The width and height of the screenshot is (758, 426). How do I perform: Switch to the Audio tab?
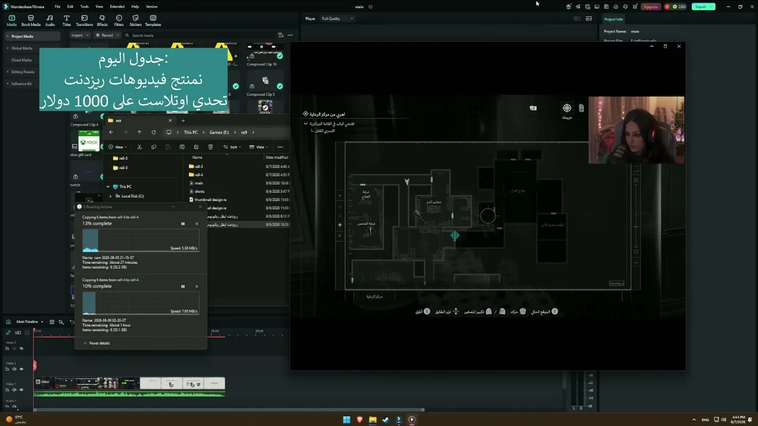pyautogui.click(x=50, y=21)
